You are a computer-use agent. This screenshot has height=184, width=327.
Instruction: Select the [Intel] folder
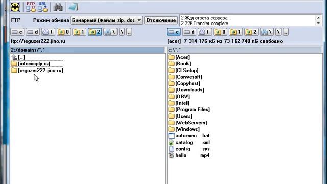pos(179,103)
